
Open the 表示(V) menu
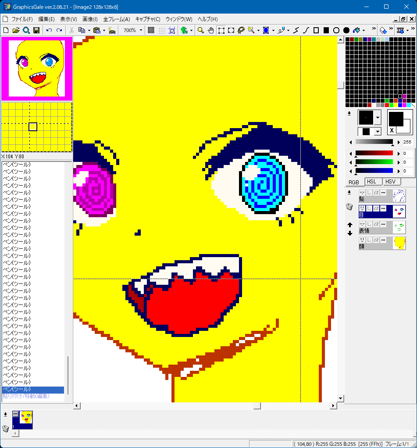[x=68, y=19]
